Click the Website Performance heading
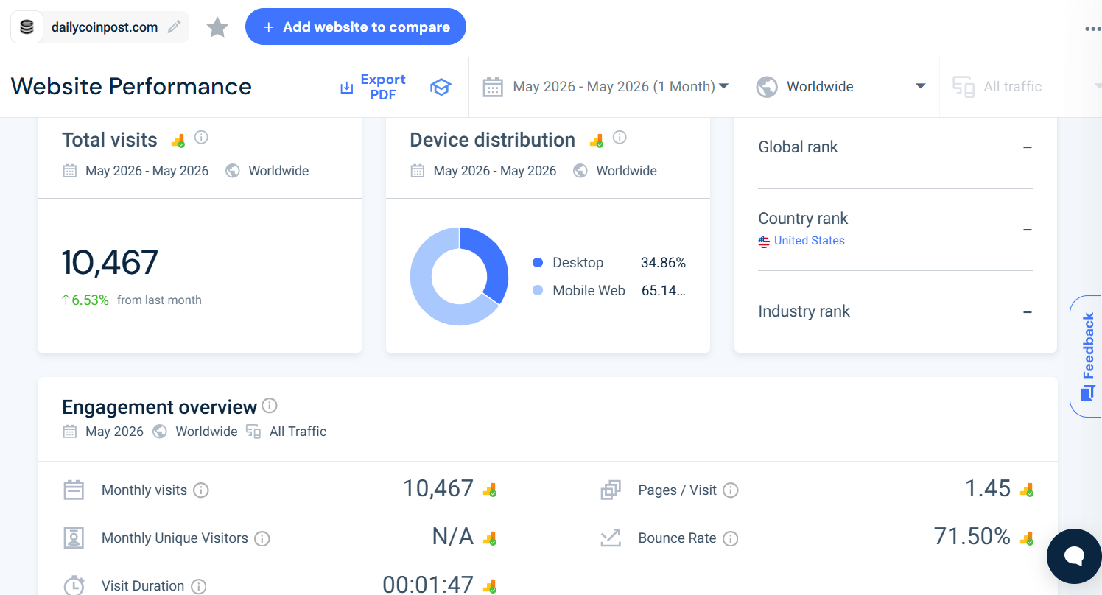The height and width of the screenshot is (595, 1102). coord(131,87)
